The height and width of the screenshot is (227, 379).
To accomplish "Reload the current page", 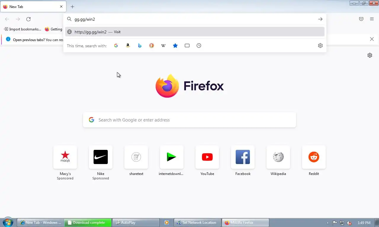I will pyautogui.click(x=28, y=19).
